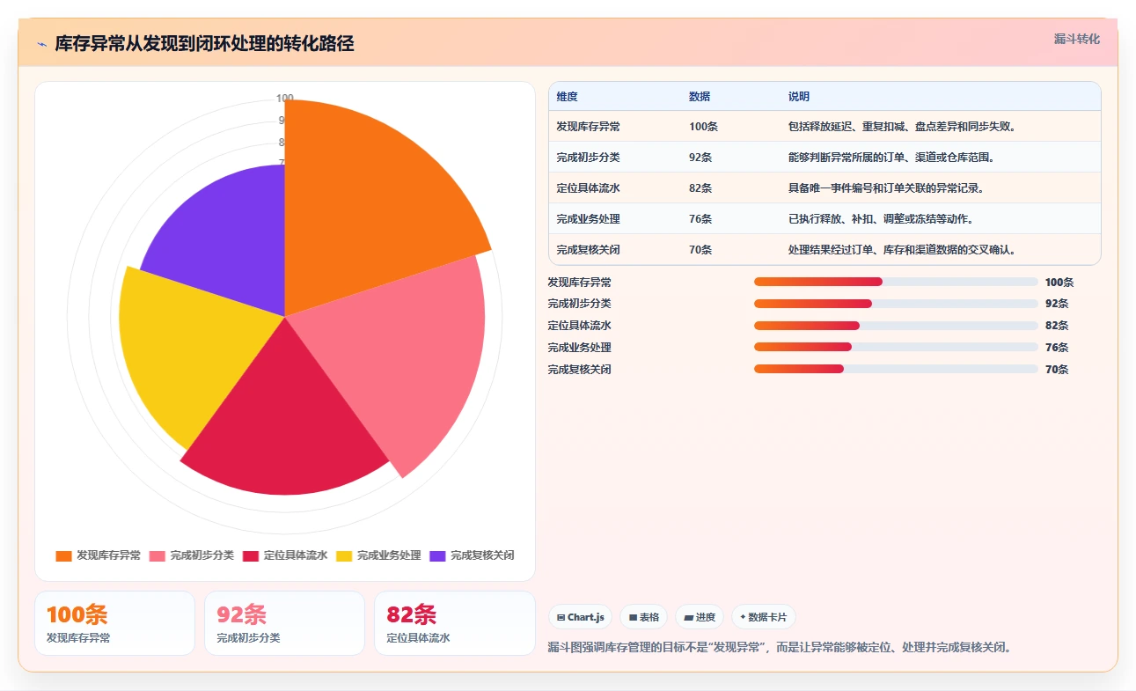Image resolution: width=1136 pixels, height=691 pixels.
Task: Click the description starting 已执行释放
Action: [x=881, y=219]
